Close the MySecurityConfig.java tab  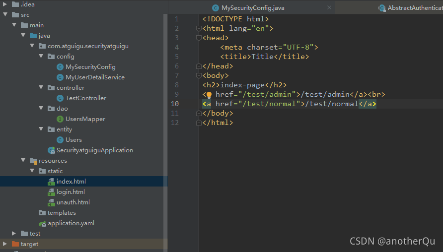pos(329,7)
